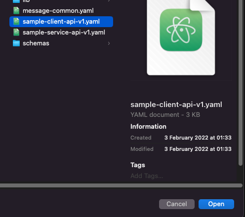The image size is (245, 217).
Task: Select message-common.yaml in the file list
Action: click(x=61, y=11)
